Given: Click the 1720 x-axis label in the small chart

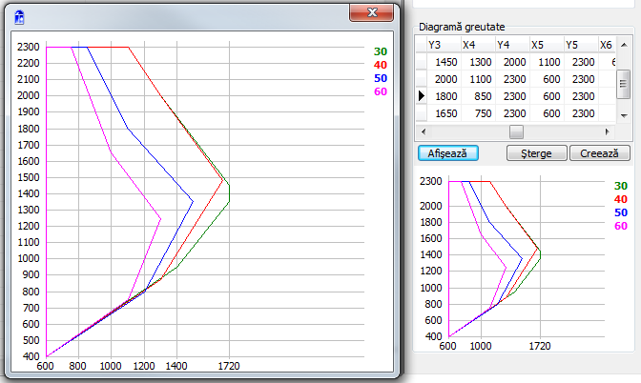Looking at the screenshot, I should 540,346.
